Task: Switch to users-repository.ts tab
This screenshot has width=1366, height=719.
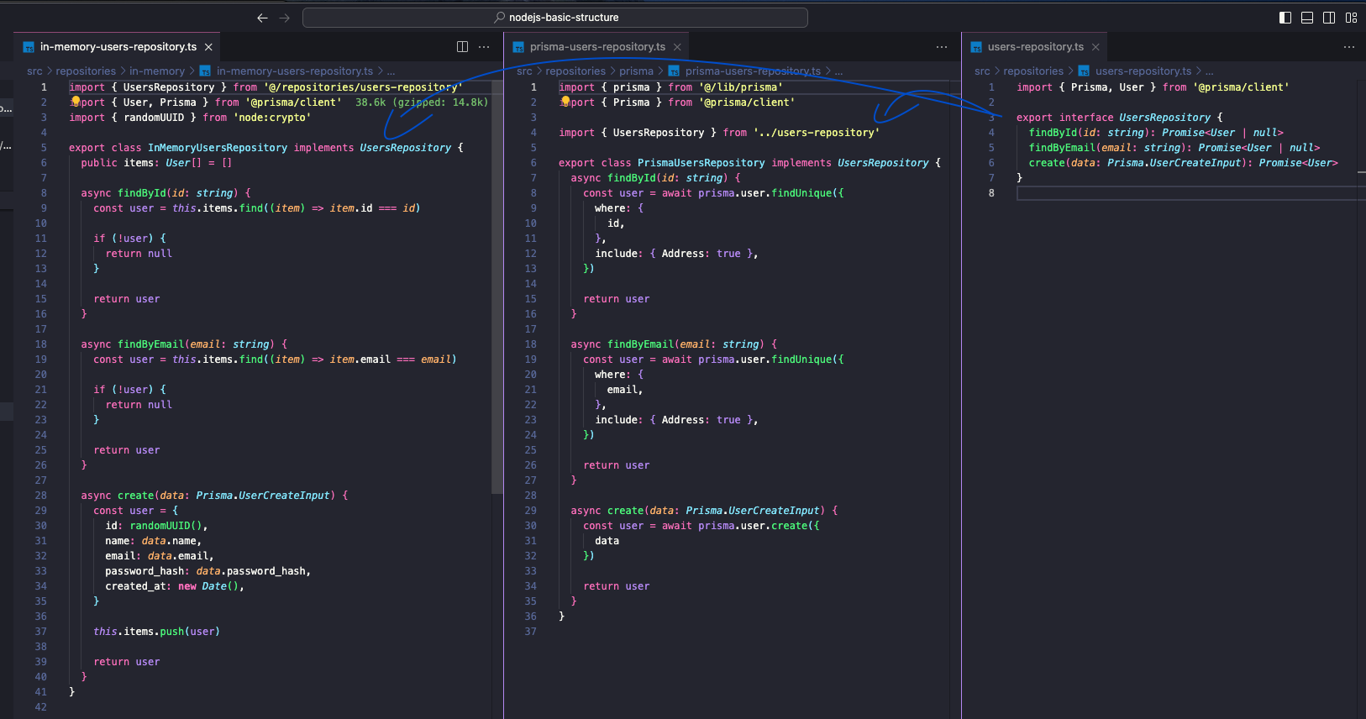Action: tap(1035, 47)
